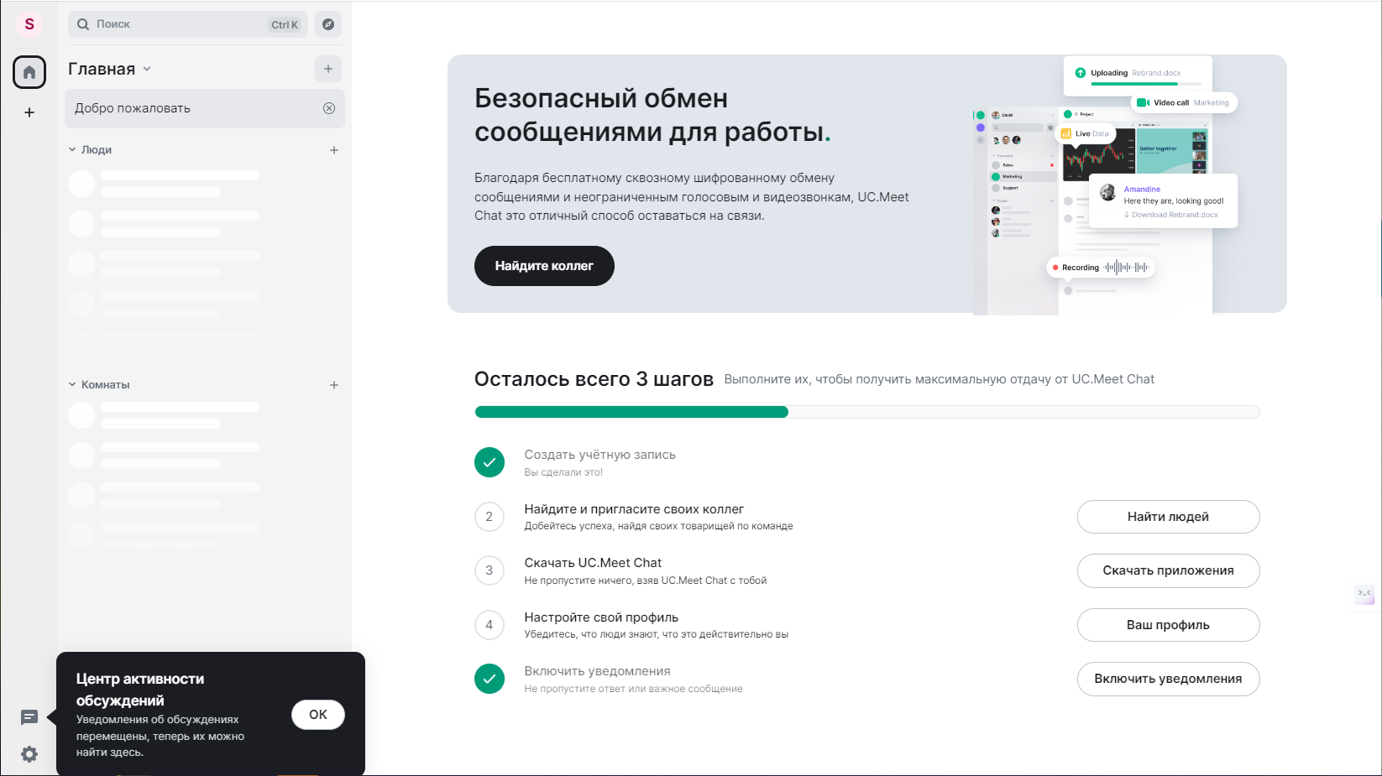Click the plus button next to Главная
This screenshot has height=776, width=1382.
[328, 69]
